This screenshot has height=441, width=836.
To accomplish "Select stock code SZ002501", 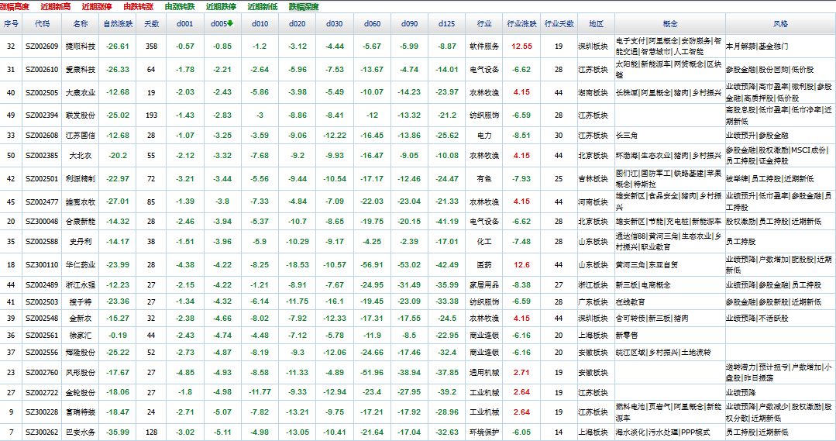I will (42, 178).
